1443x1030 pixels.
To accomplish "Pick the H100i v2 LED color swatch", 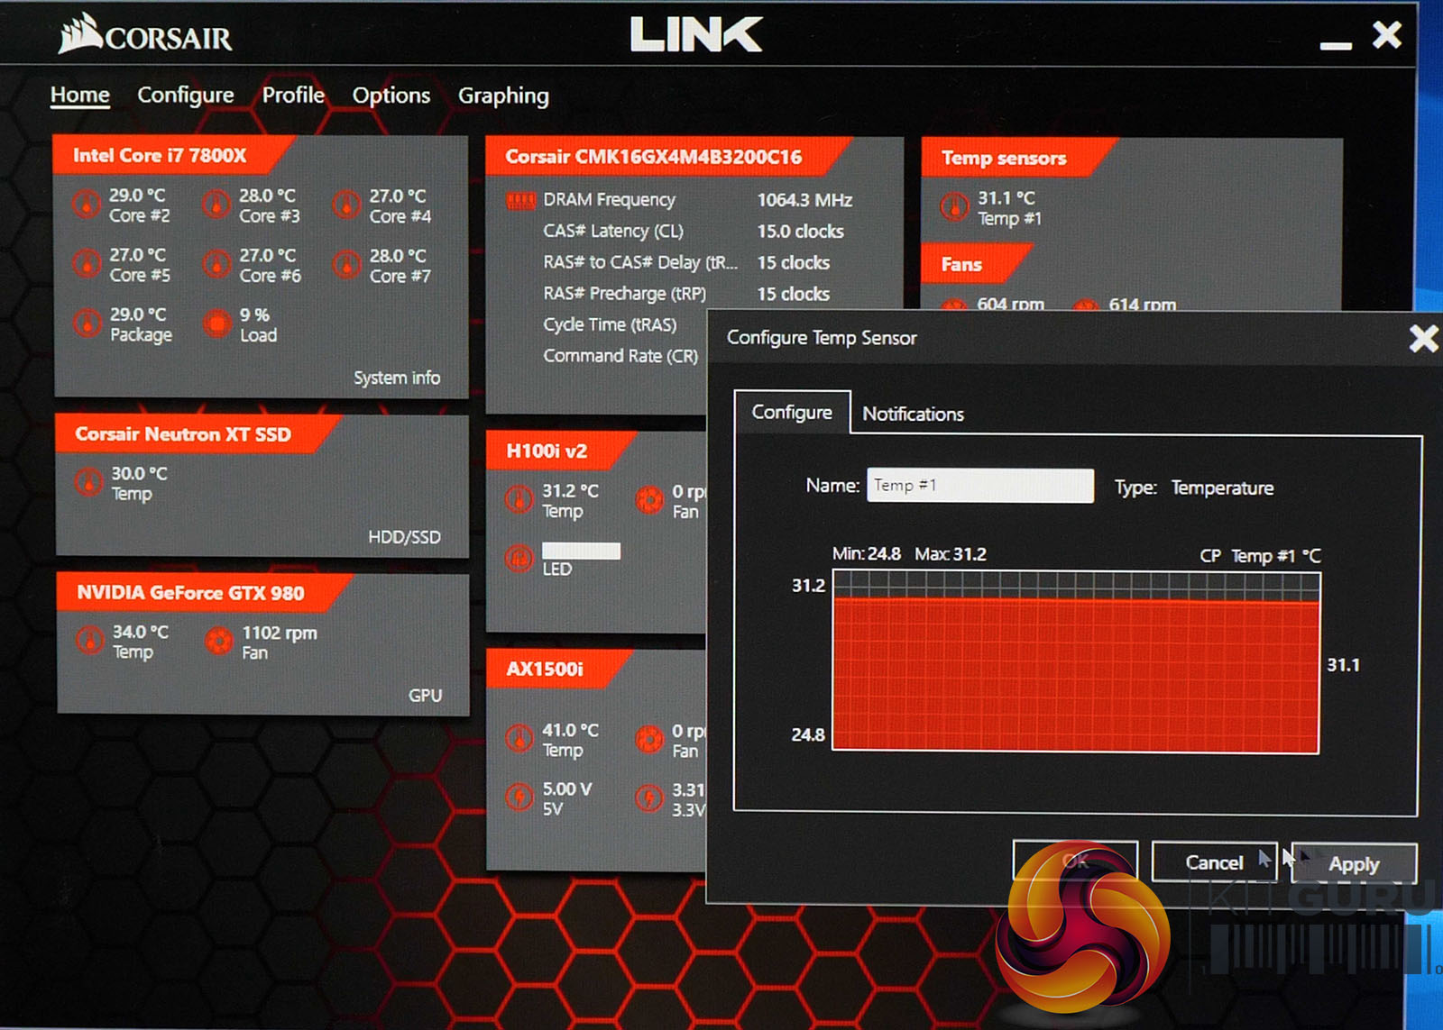I will click(581, 551).
